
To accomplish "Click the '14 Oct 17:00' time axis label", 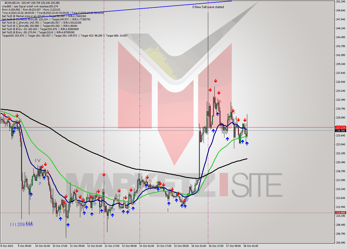I will point(164,246).
